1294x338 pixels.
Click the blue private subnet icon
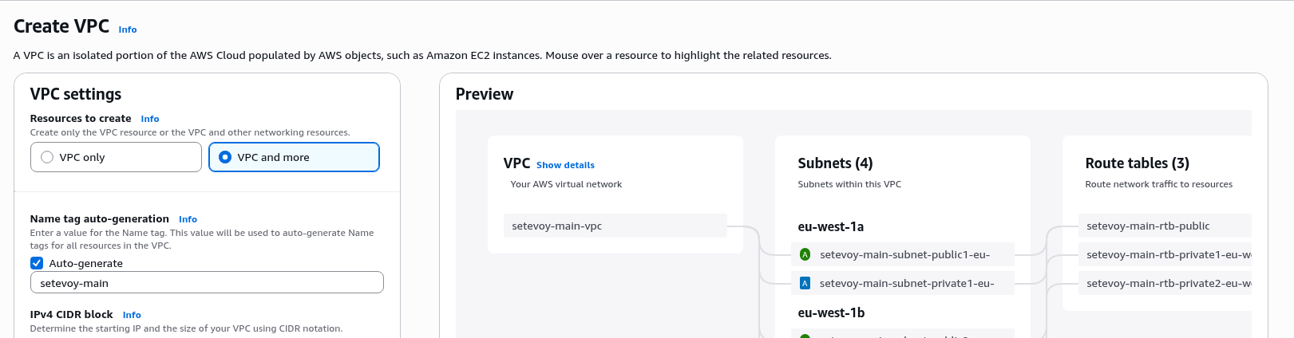click(805, 284)
